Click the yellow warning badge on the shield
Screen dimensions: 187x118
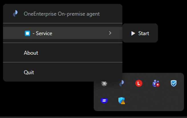point(123,102)
